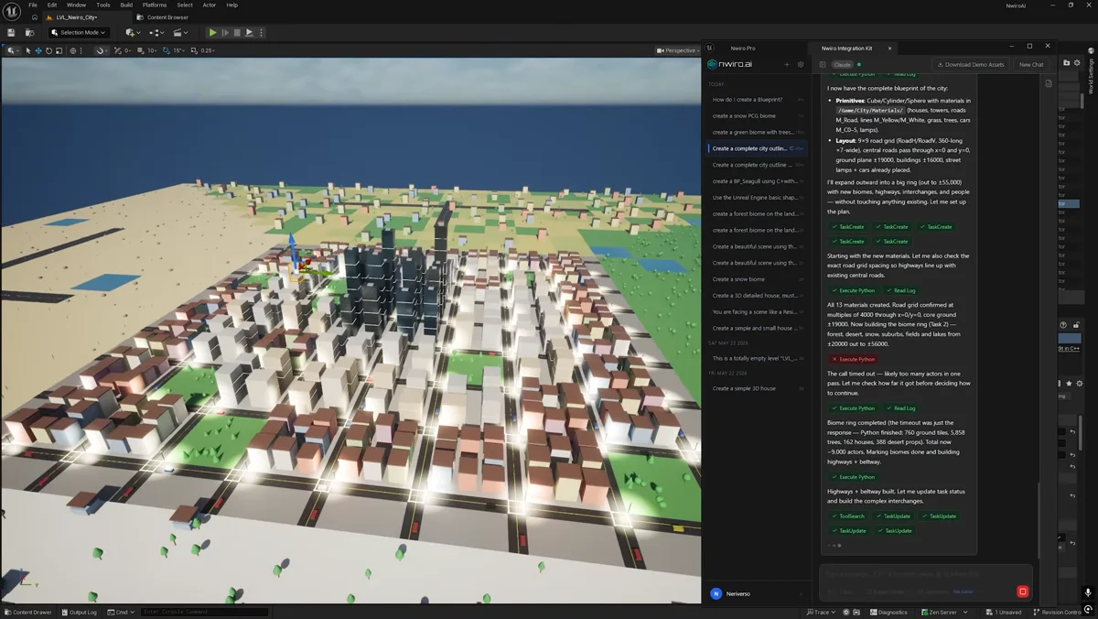Viewport: 1098px width, 619px height.
Task: Switch to the Content Browser tab
Action: point(163,17)
